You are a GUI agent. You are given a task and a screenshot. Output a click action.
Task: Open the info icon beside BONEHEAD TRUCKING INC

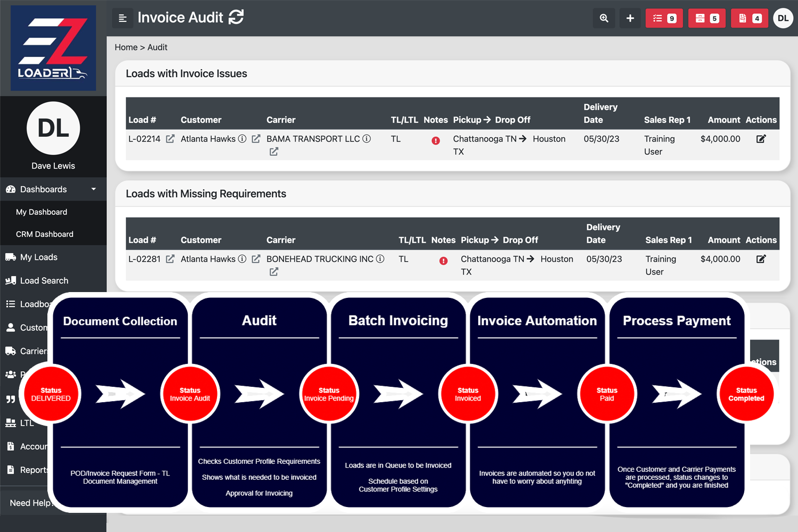380,259
